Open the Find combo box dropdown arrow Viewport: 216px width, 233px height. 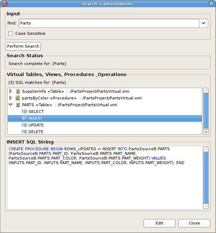[x=204, y=23]
